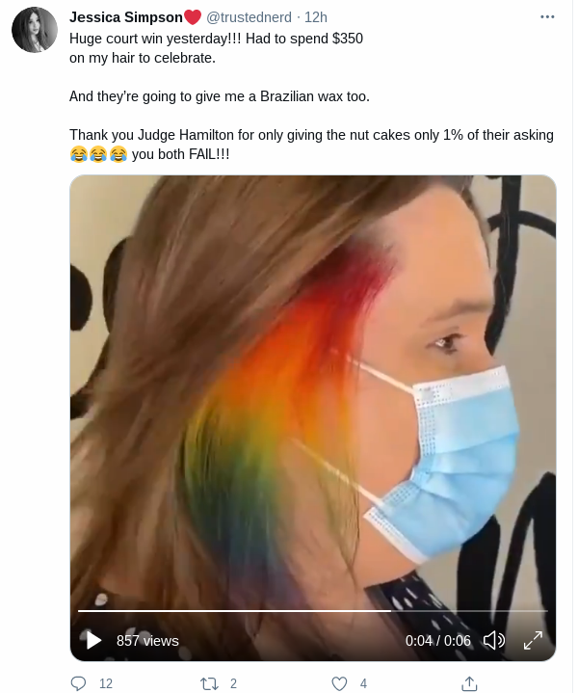578x693 pixels.
Task: Click the tweet text about Judge Hamilton
Action: 311,145
